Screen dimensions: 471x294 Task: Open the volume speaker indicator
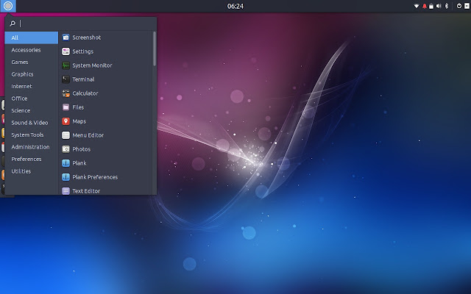click(x=439, y=6)
